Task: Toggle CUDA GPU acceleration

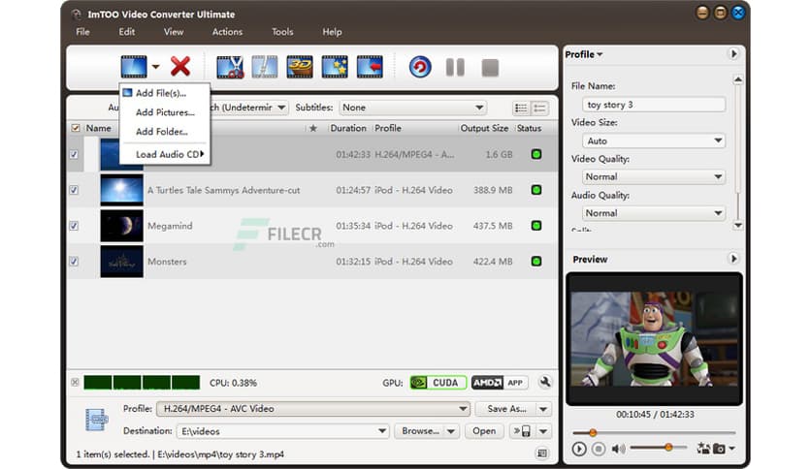Action: click(438, 383)
